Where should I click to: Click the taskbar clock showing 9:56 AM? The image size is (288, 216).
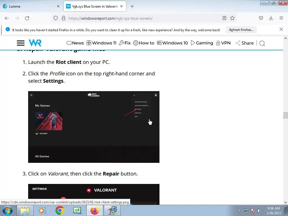click(x=274, y=211)
